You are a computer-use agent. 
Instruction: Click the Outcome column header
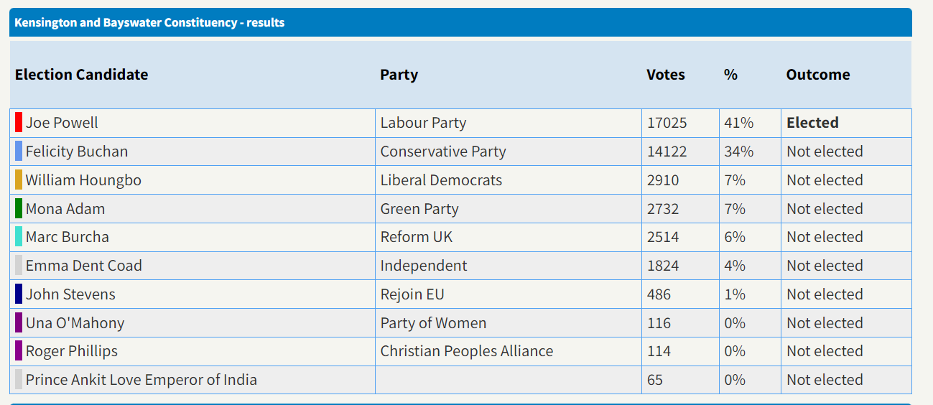(x=817, y=75)
